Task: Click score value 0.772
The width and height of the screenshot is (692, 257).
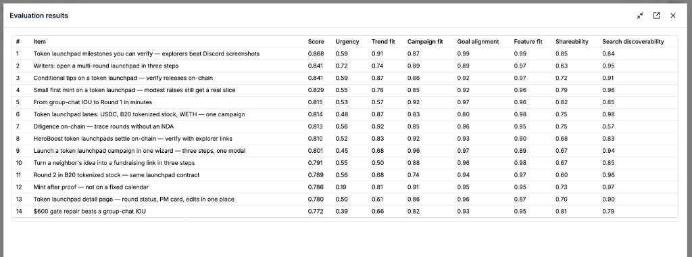Action: click(x=316, y=212)
